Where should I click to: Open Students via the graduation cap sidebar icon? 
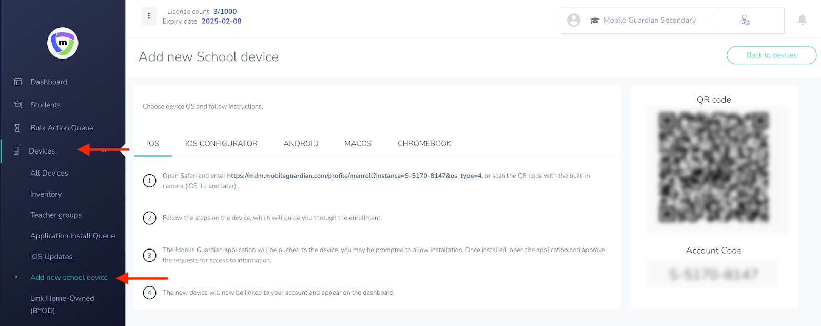pos(18,105)
